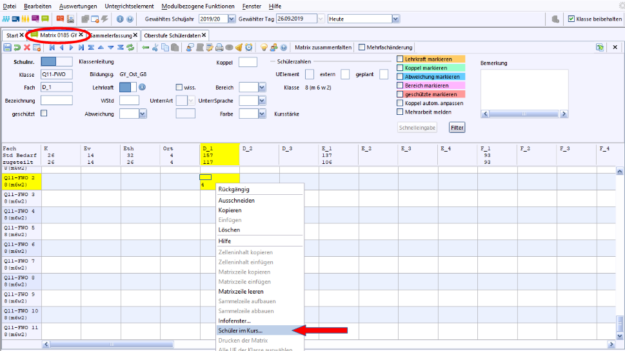This screenshot has height=351, width=625.
Task: Tick the wiss. checkbox
Action: tap(179, 87)
